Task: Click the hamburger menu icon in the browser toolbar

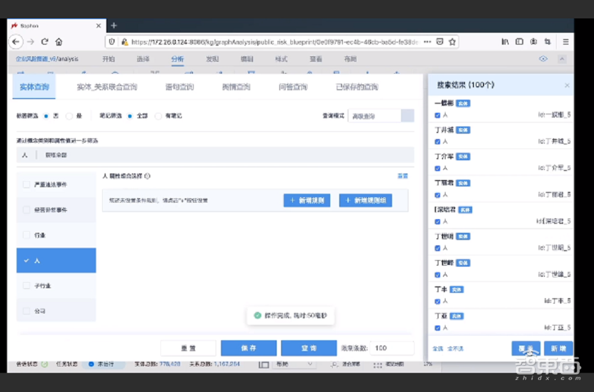Action: point(565,42)
